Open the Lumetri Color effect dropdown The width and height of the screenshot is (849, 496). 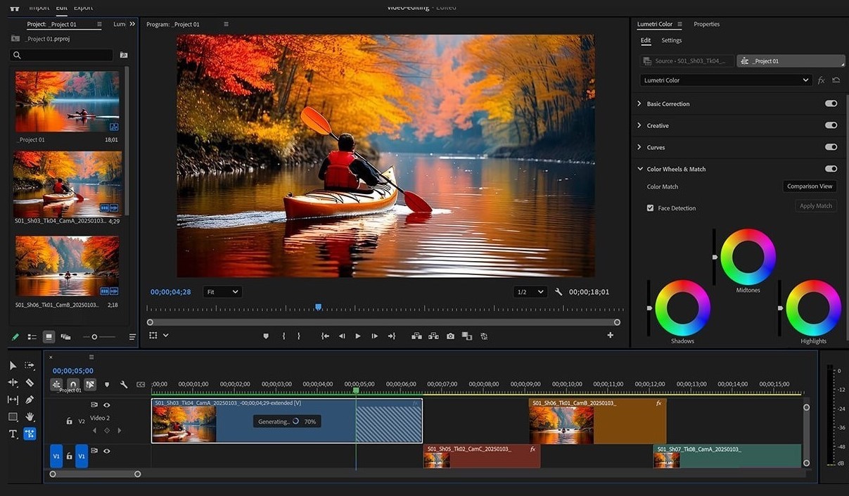726,80
